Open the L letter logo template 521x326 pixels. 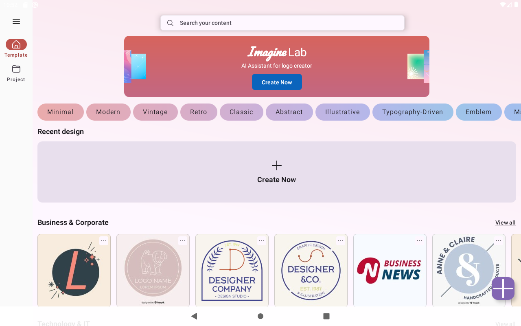click(74, 271)
